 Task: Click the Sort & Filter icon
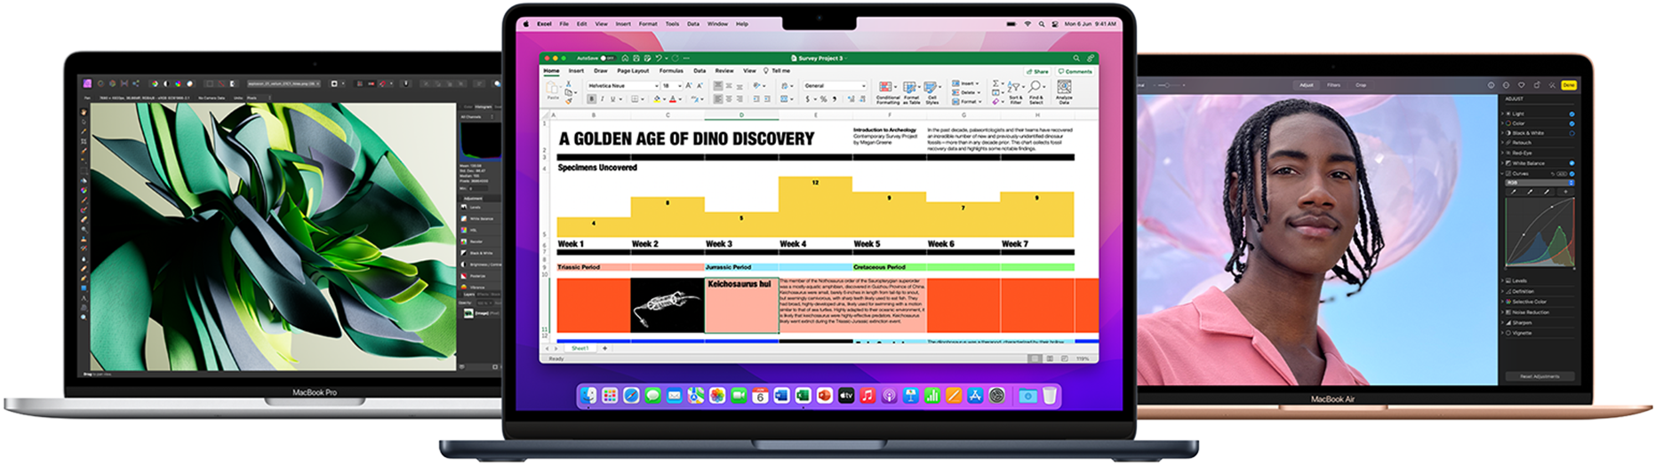click(x=1015, y=91)
